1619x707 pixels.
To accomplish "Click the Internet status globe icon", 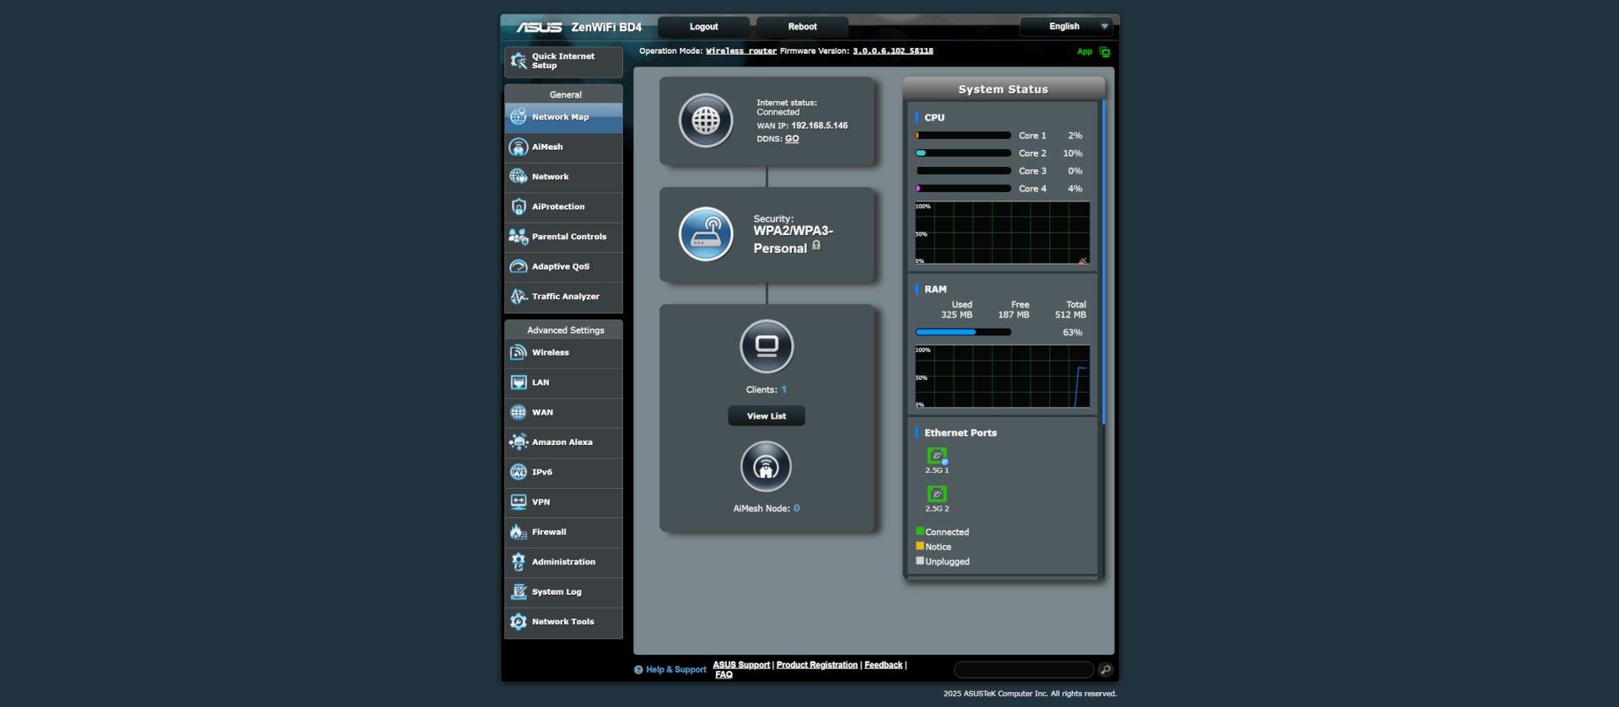I will click(x=706, y=121).
